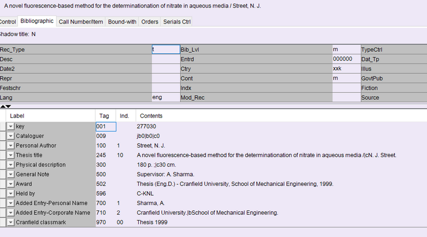Select tag 500 cell
427x237 pixels.
[x=106, y=175]
